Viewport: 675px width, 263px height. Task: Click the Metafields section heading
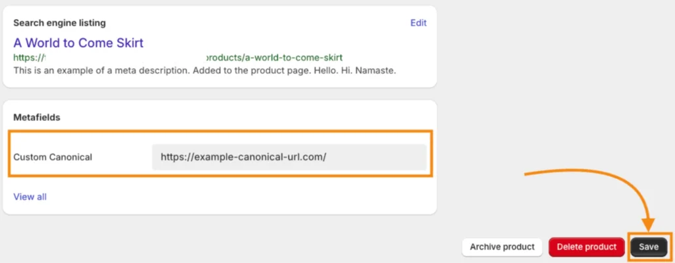pyautogui.click(x=37, y=117)
